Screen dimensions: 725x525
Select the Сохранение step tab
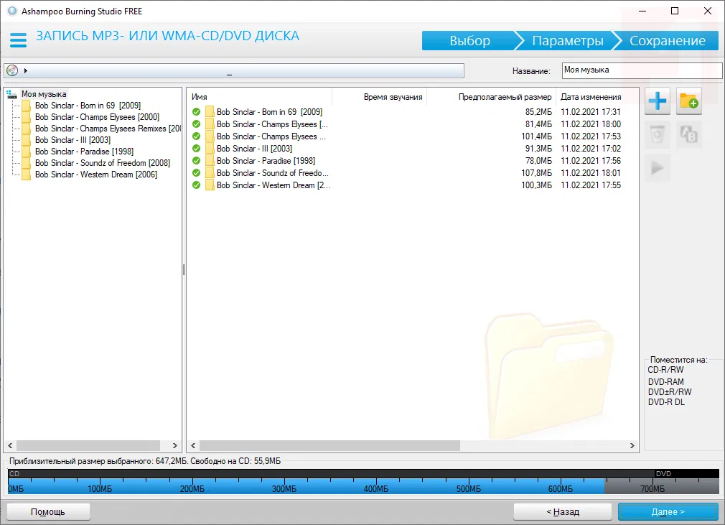pos(667,41)
